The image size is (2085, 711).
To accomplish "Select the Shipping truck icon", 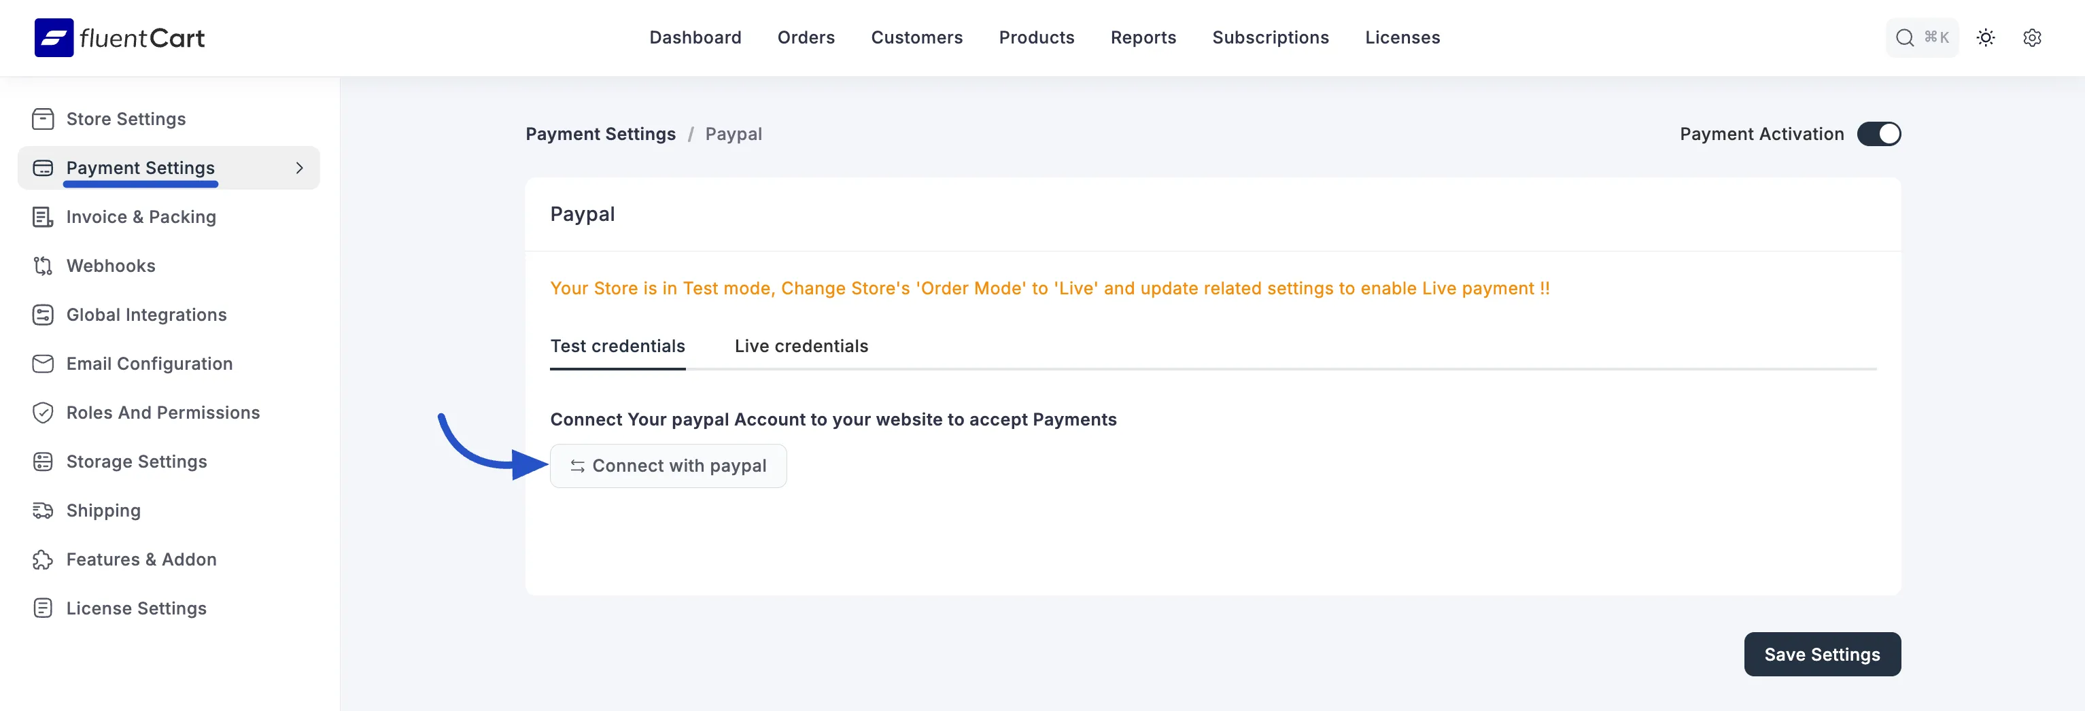I will [43, 510].
